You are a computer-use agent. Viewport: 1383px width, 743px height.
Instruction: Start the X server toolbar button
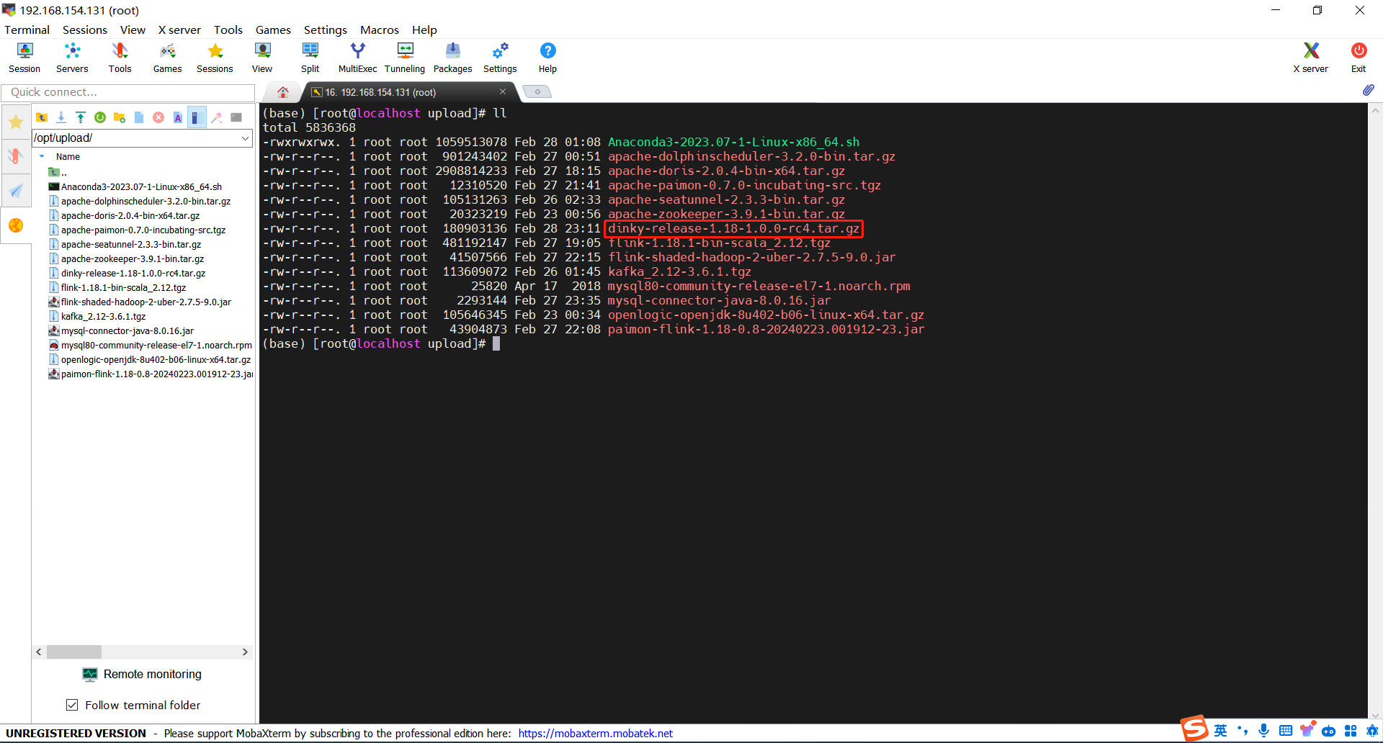click(x=1310, y=58)
